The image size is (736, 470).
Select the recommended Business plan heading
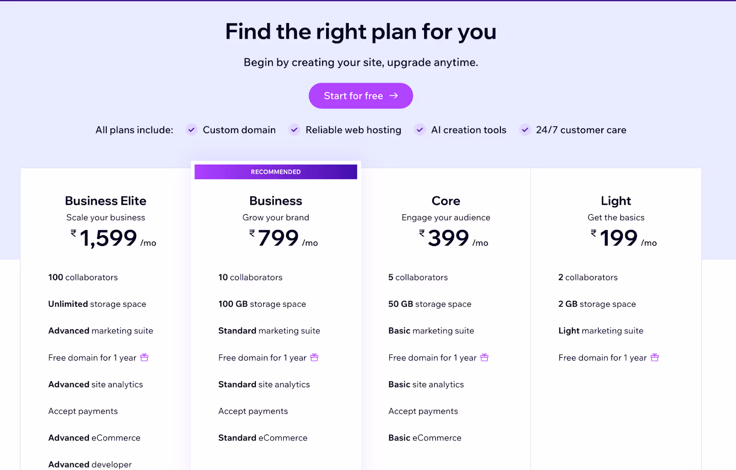pos(276,201)
